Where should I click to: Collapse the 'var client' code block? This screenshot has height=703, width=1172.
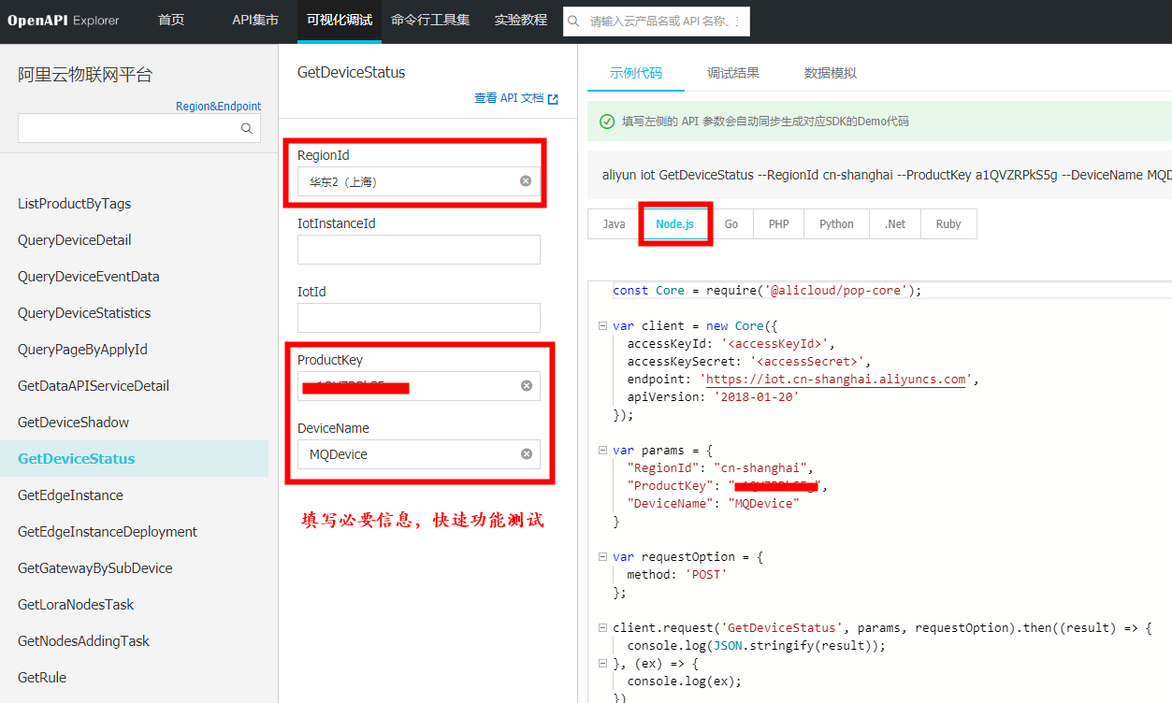(x=601, y=326)
